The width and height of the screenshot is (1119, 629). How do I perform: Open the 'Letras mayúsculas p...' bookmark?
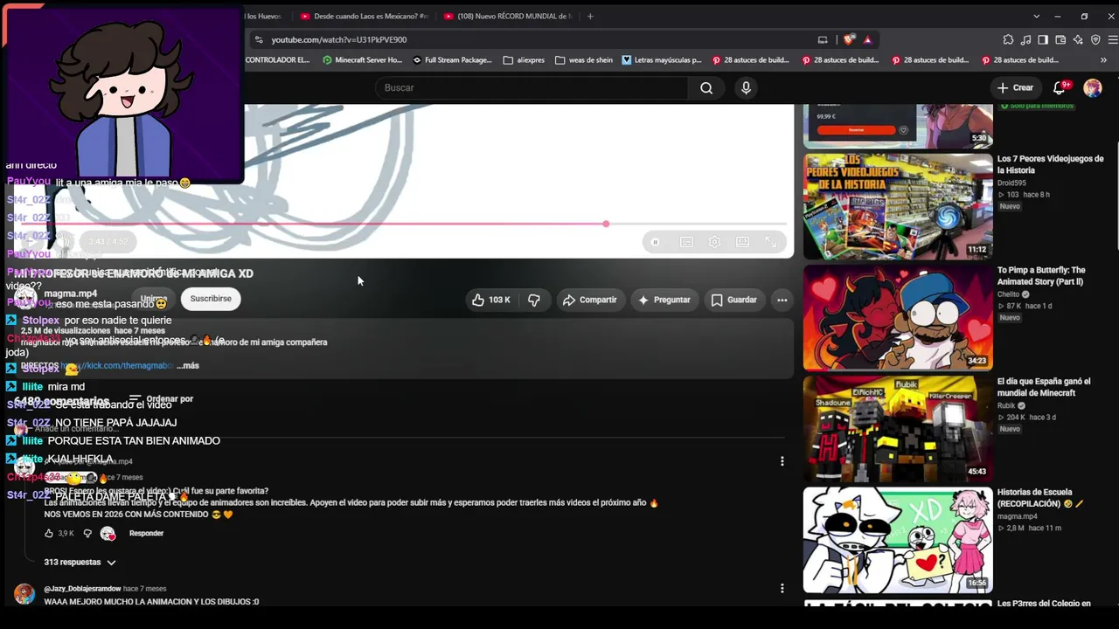pyautogui.click(x=662, y=60)
